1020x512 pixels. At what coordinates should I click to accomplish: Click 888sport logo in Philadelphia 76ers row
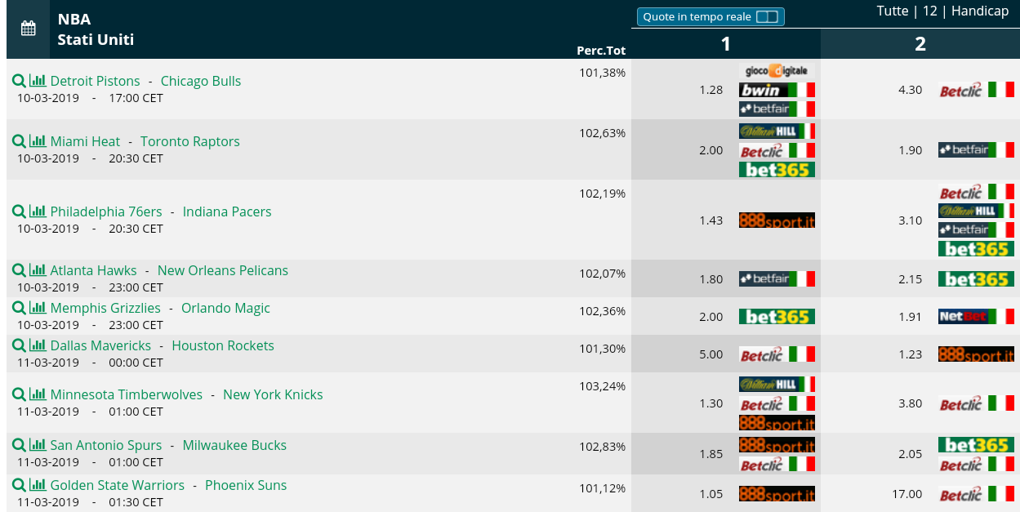pyautogui.click(x=777, y=220)
